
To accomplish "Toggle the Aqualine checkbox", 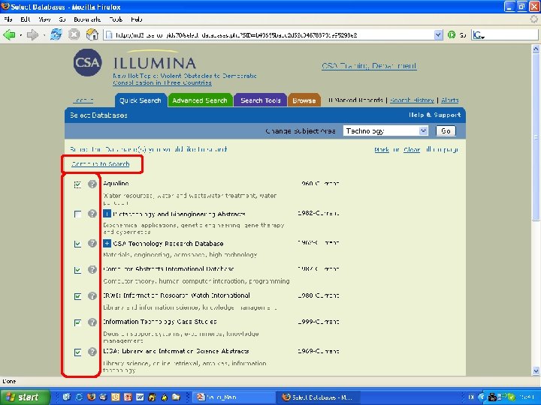I will tap(77, 184).
